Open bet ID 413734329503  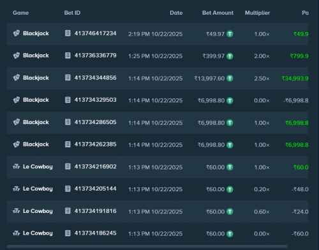pos(95,100)
